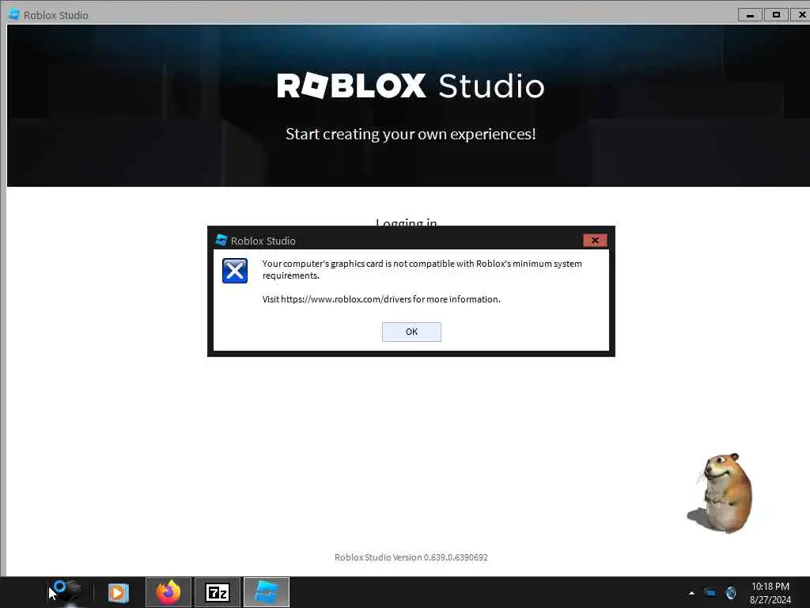This screenshot has height=608, width=810.
Task: Click OK in the graphics card error dialog
Action: tap(411, 332)
